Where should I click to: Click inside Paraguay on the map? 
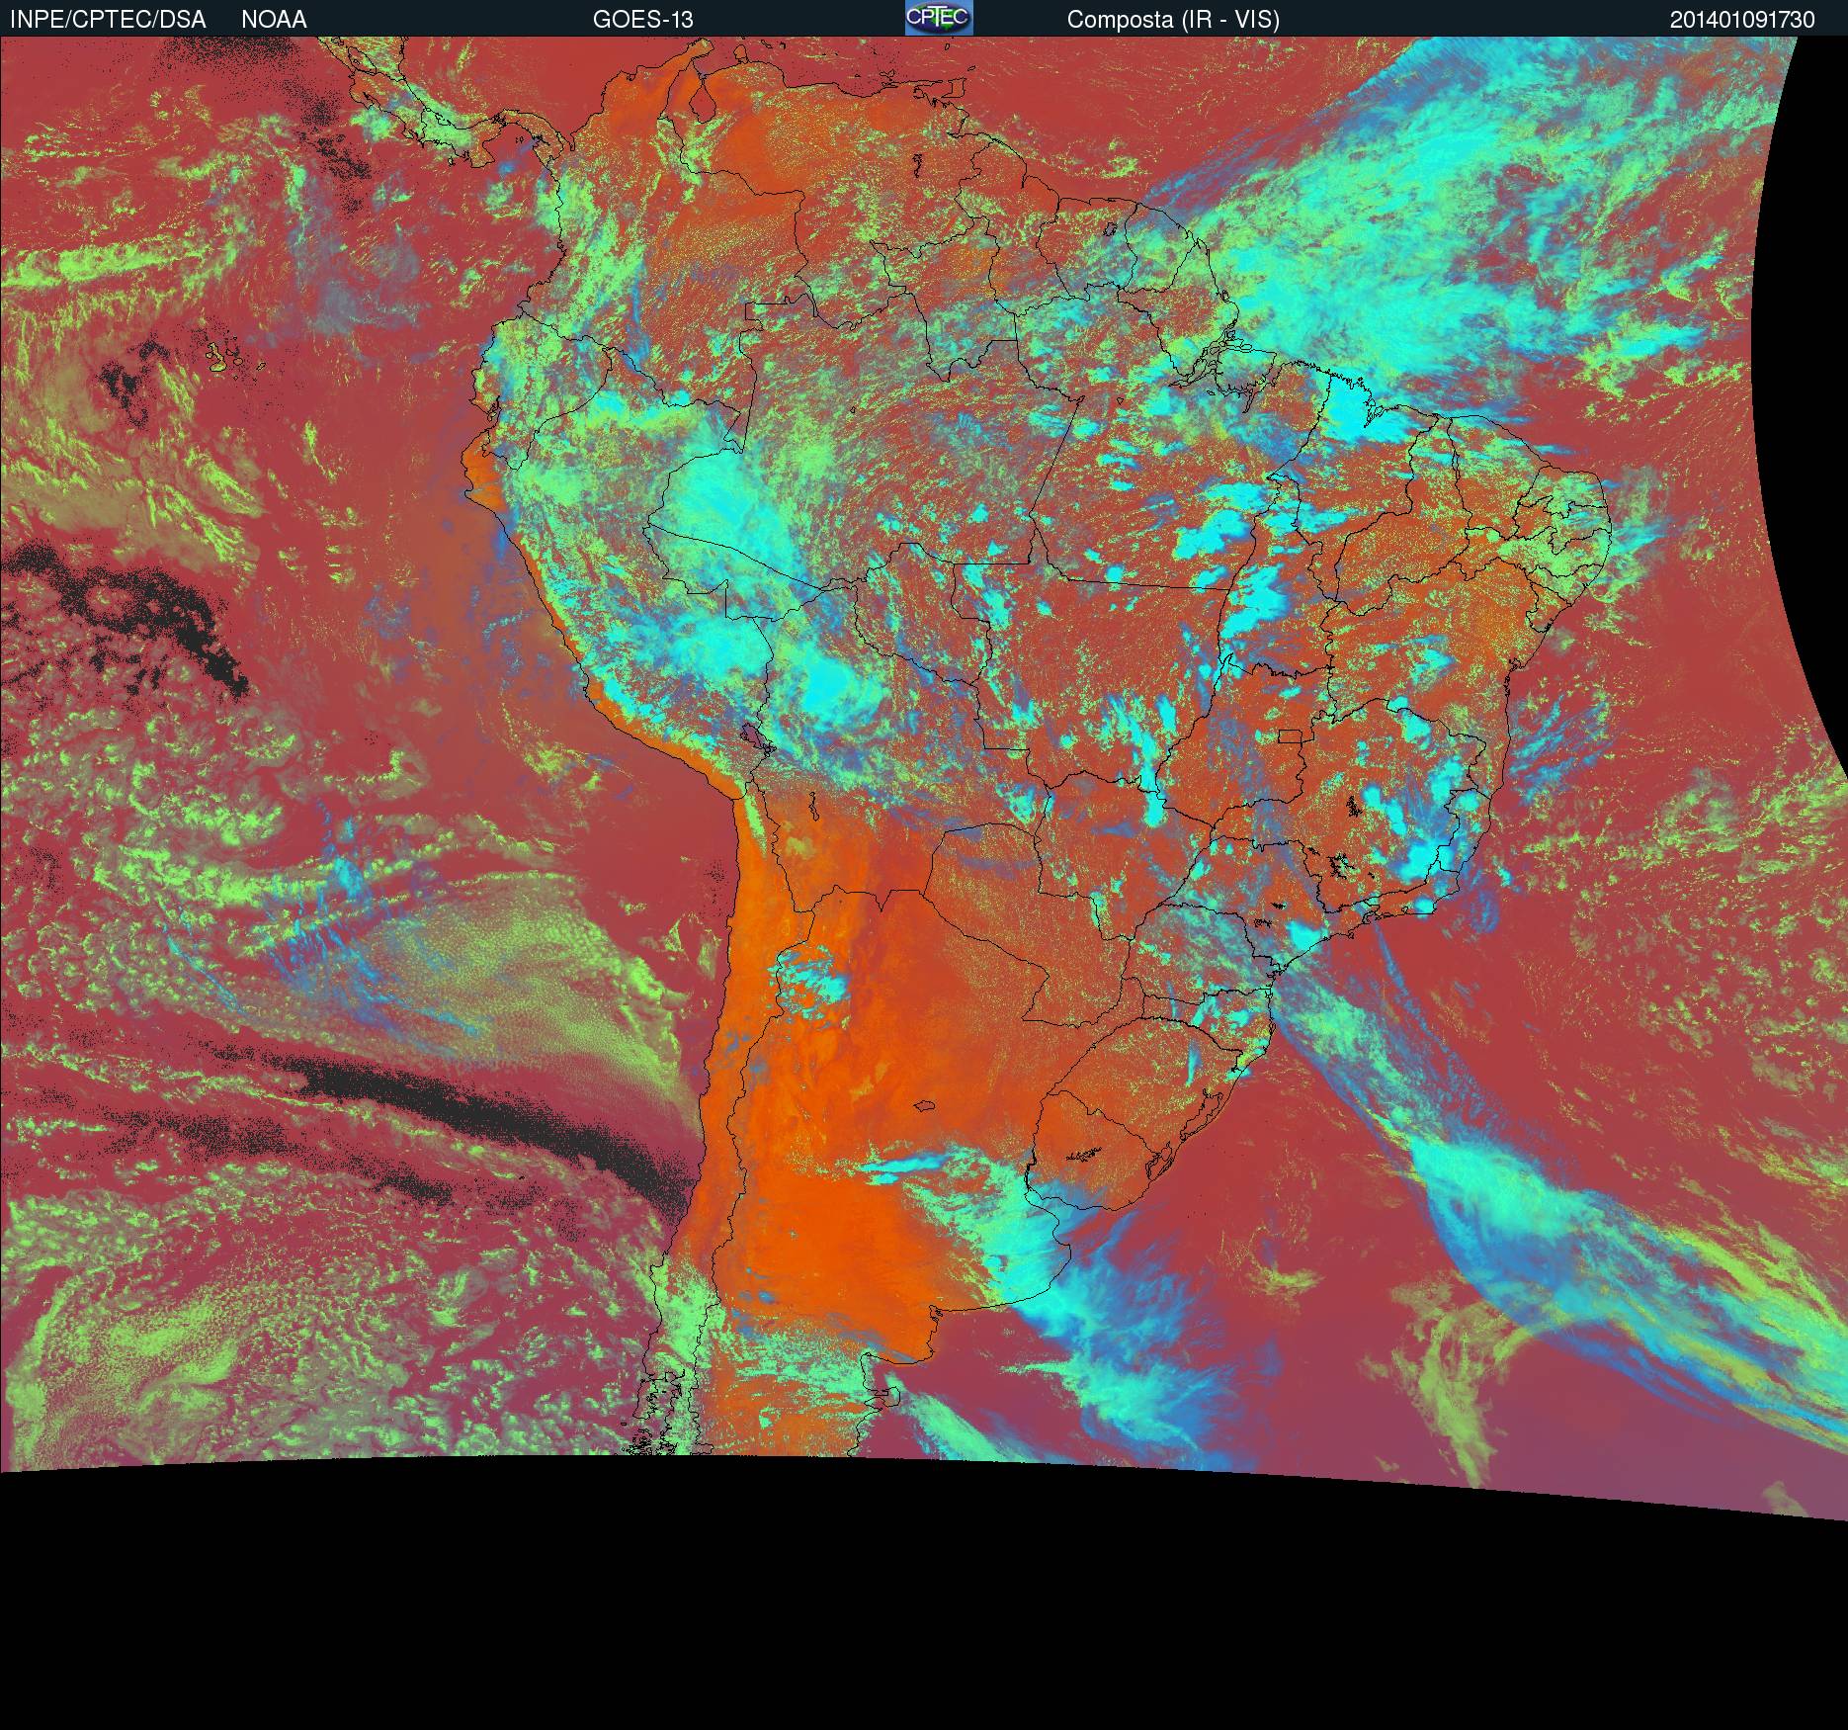tap(1028, 919)
